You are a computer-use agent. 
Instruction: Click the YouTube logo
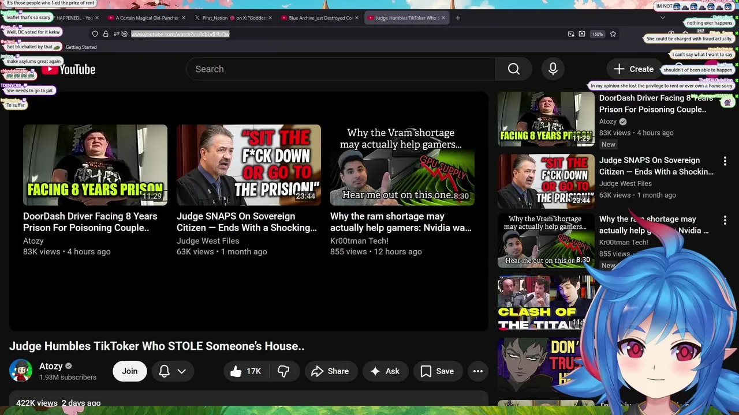click(x=68, y=69)
